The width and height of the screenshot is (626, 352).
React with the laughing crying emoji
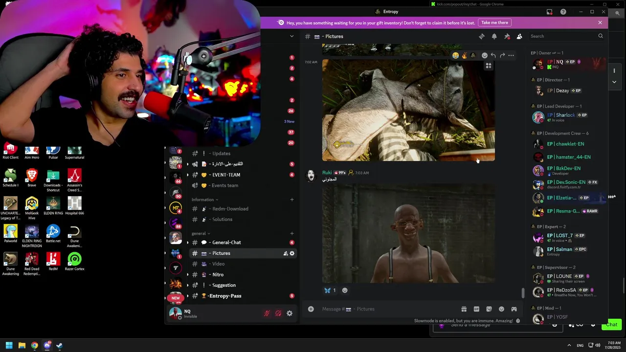point(456,55)
